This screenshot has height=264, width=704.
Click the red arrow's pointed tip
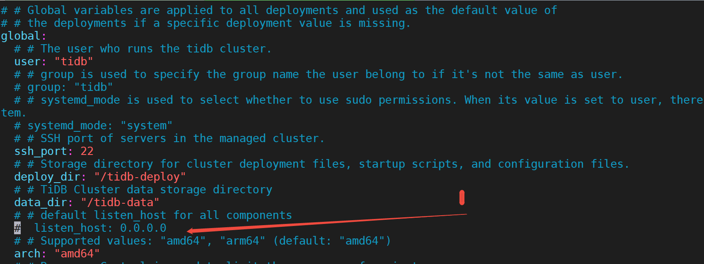point(188,231)
